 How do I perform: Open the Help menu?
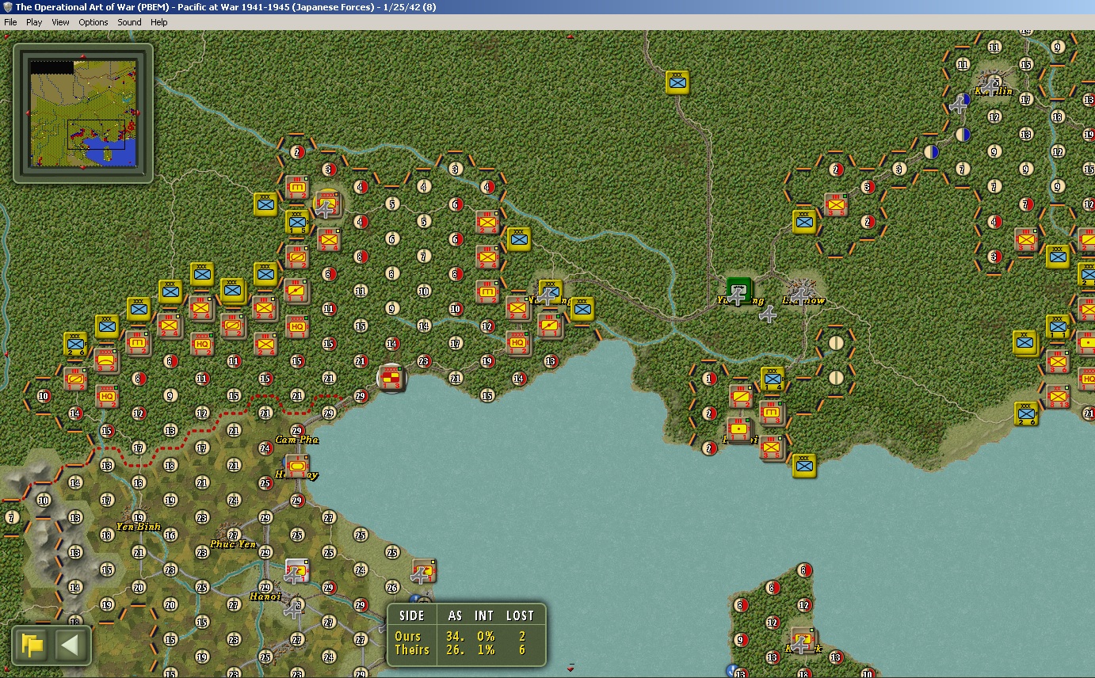click(159, 22)
